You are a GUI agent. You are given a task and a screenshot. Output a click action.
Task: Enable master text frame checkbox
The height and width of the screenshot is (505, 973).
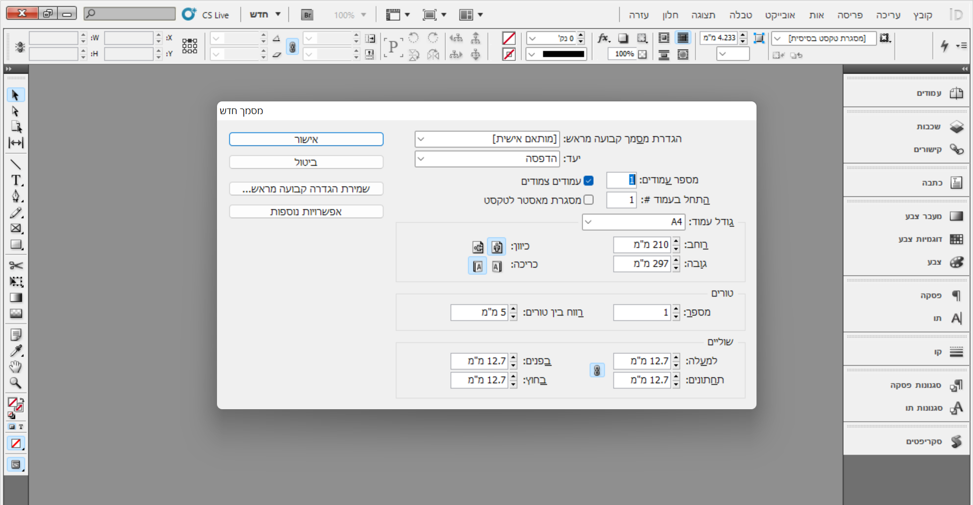pyautogui.click(x=588, y=200)
